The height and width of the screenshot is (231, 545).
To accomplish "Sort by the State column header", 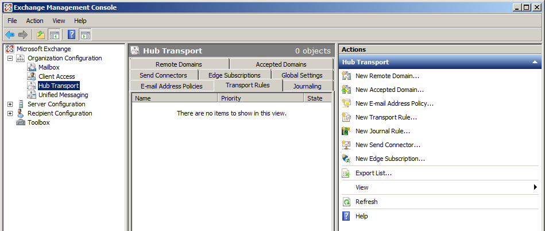I will point(318,98).
